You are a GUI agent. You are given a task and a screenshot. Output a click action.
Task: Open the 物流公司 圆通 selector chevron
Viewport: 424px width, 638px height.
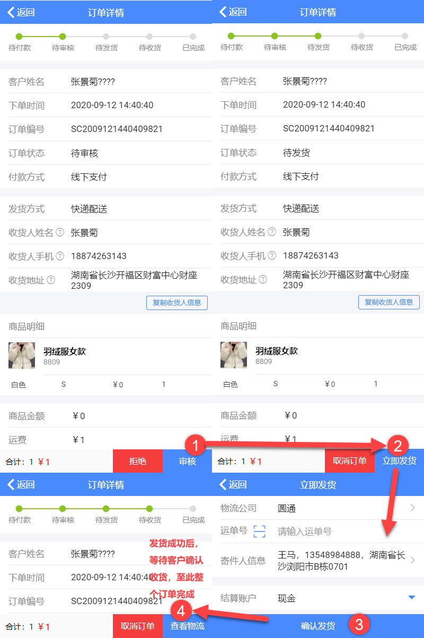pyautogui.click(x=413, y=508)
